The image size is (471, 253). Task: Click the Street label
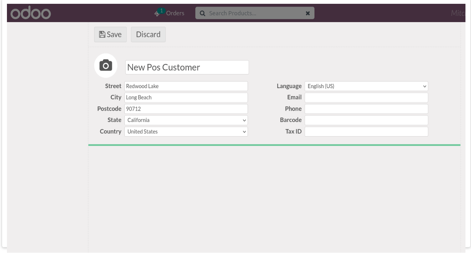point(113,86)
